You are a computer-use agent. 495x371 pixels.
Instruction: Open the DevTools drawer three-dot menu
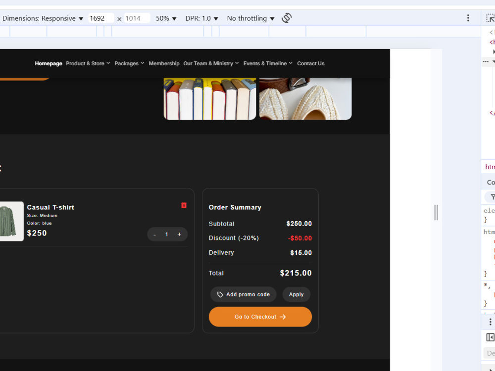490,322
